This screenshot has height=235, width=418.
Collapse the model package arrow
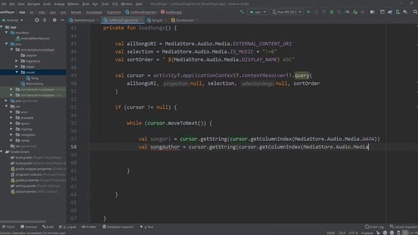16,72
